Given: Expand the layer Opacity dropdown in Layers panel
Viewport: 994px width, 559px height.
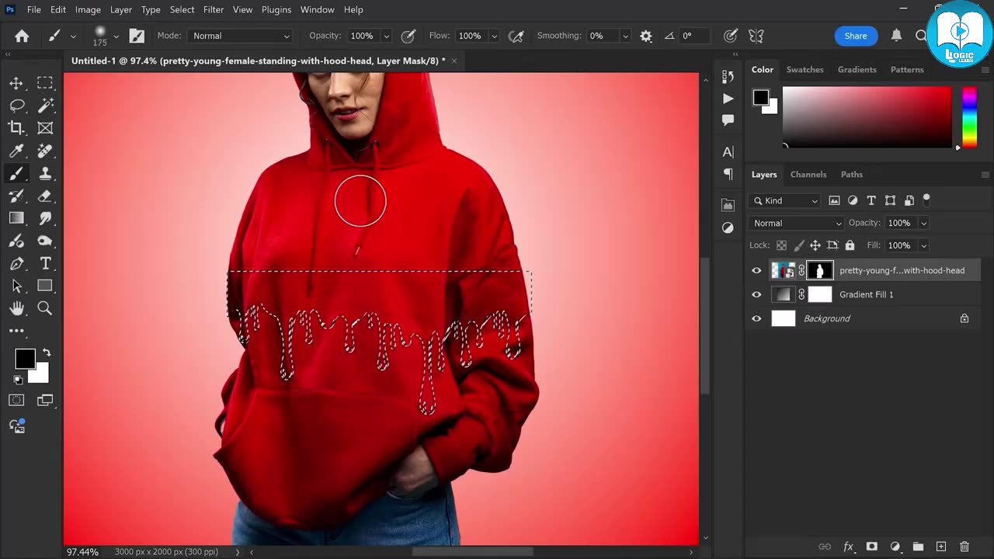Looking at the screenshot, I should 923,223.
